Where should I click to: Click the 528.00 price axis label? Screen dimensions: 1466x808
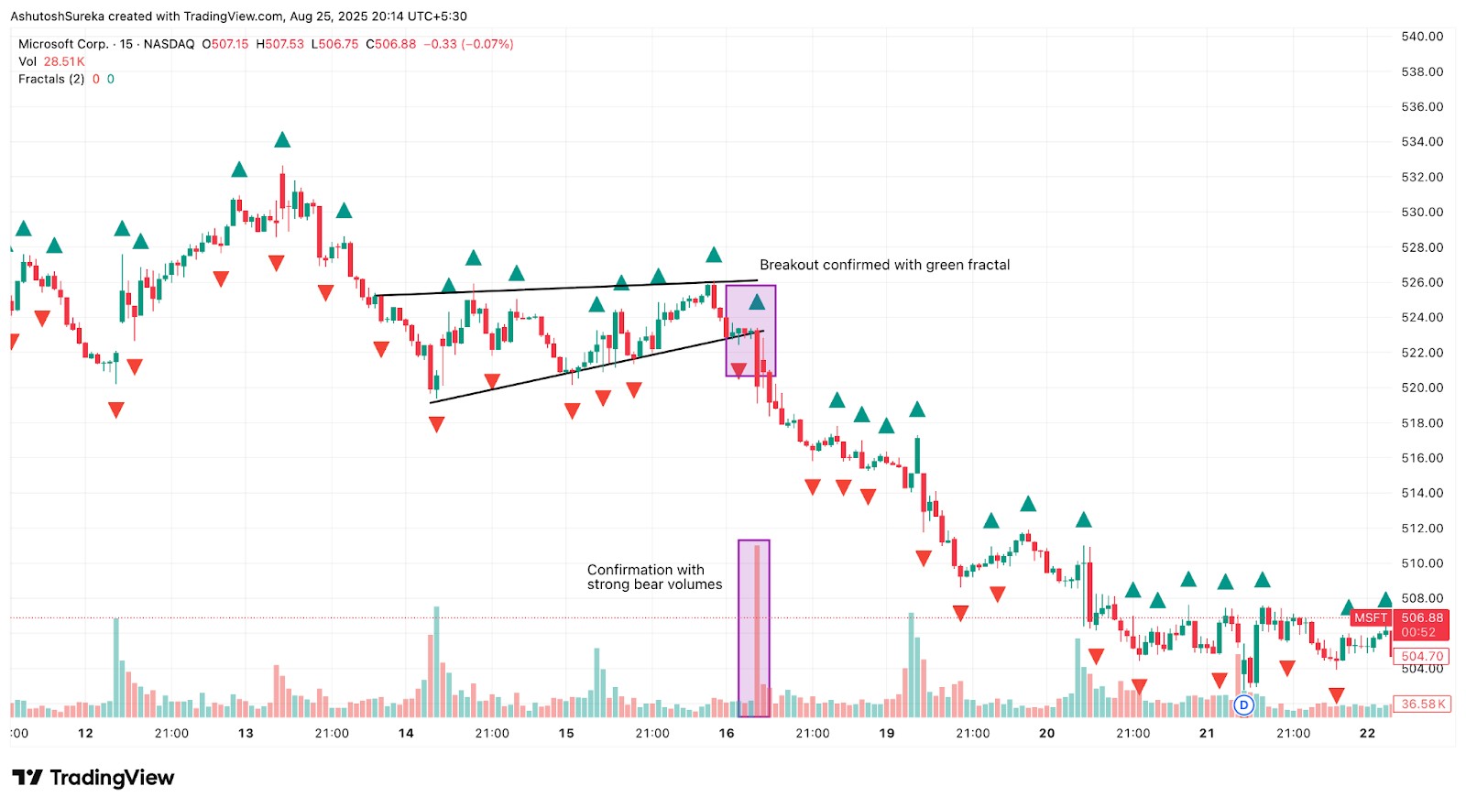(x=1422, y=247)
